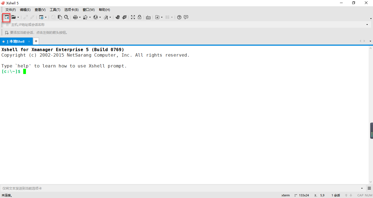This screenshot has width=373, height=198.
Task: Open the 窗口(W) menu
Action: point(88,10)
